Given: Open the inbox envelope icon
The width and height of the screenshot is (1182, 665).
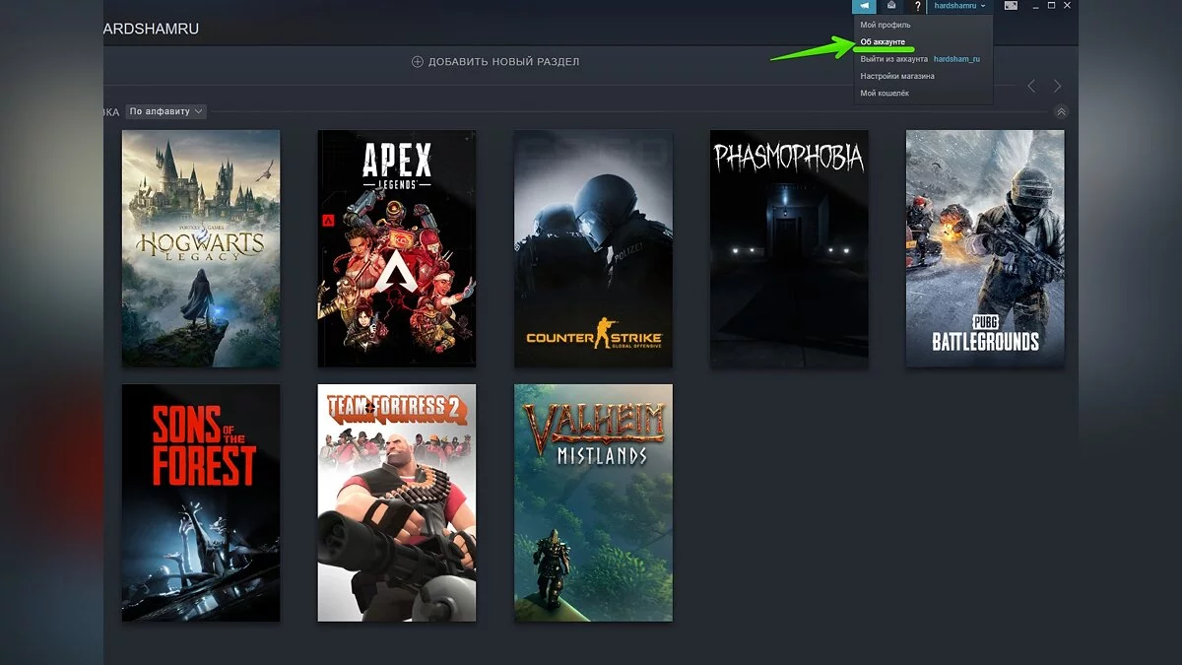Looking at the screenshot, I should (890, 6).
